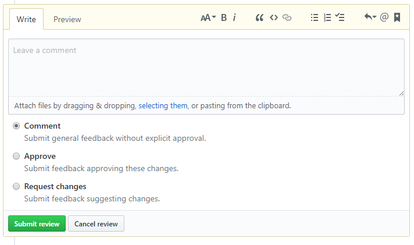Click inside the Leave a comment box

(206, 68)
